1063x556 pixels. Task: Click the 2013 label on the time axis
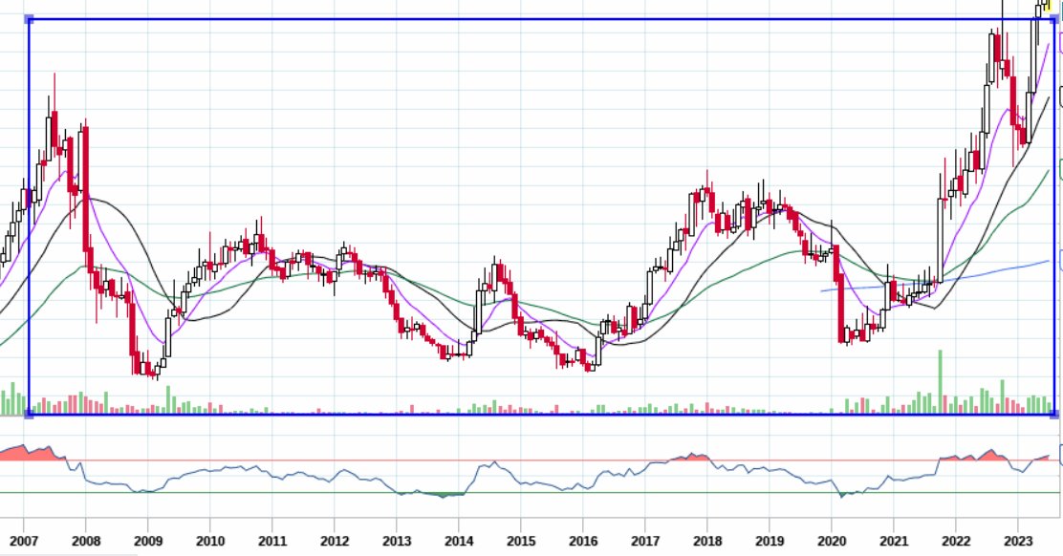point(397,541)
